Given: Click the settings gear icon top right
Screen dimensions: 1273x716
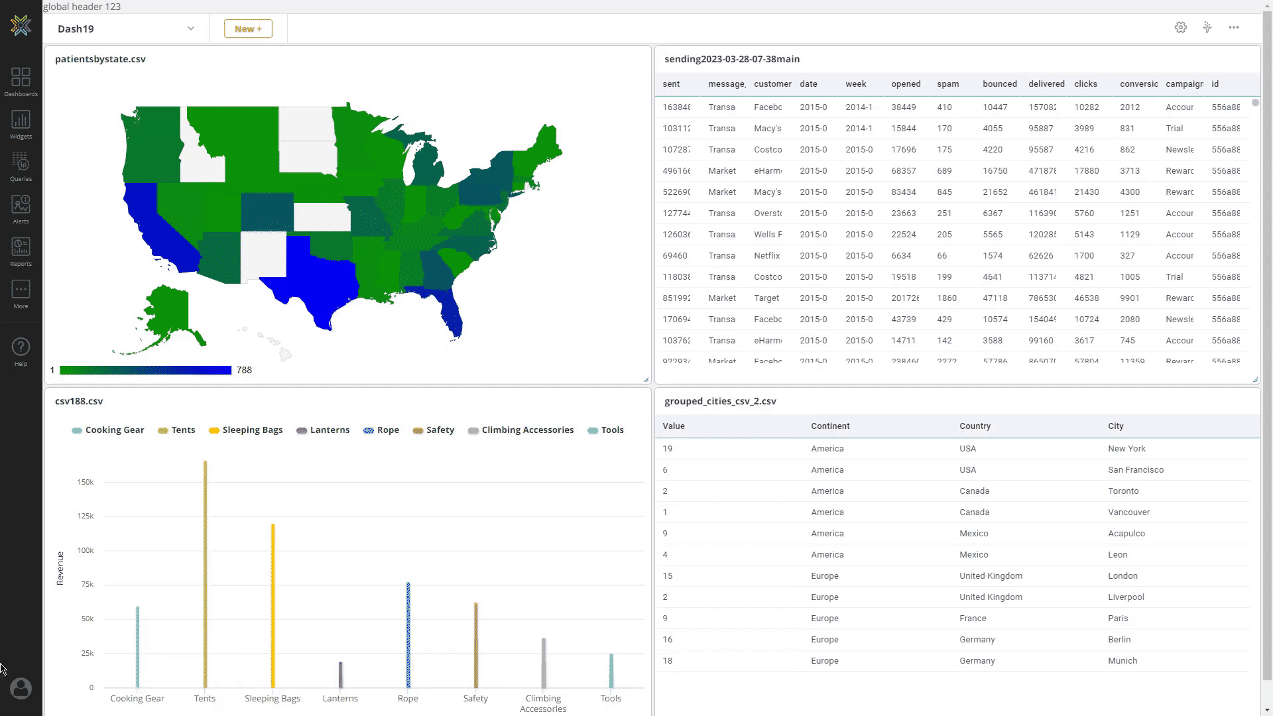Looking at the screenshot, I should tap(1180, 27).
